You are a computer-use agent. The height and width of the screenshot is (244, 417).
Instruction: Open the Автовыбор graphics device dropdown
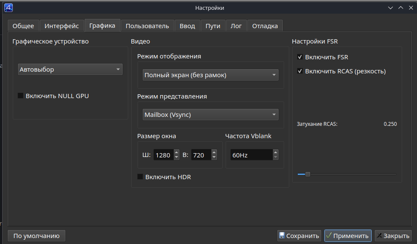click(x=70, y=70)
